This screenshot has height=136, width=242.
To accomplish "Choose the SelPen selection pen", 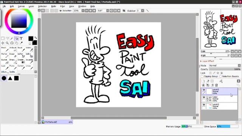I will pos(21,55).
